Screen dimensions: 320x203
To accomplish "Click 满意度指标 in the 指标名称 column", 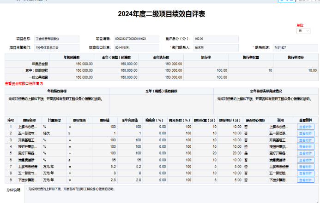I will (30, 160).
